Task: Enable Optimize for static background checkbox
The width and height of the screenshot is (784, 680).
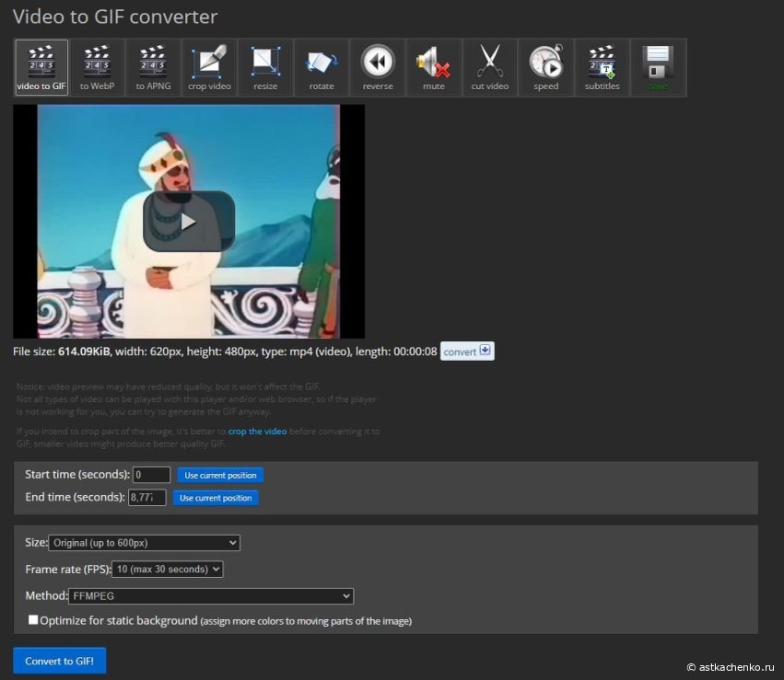Action: [33, 619]
